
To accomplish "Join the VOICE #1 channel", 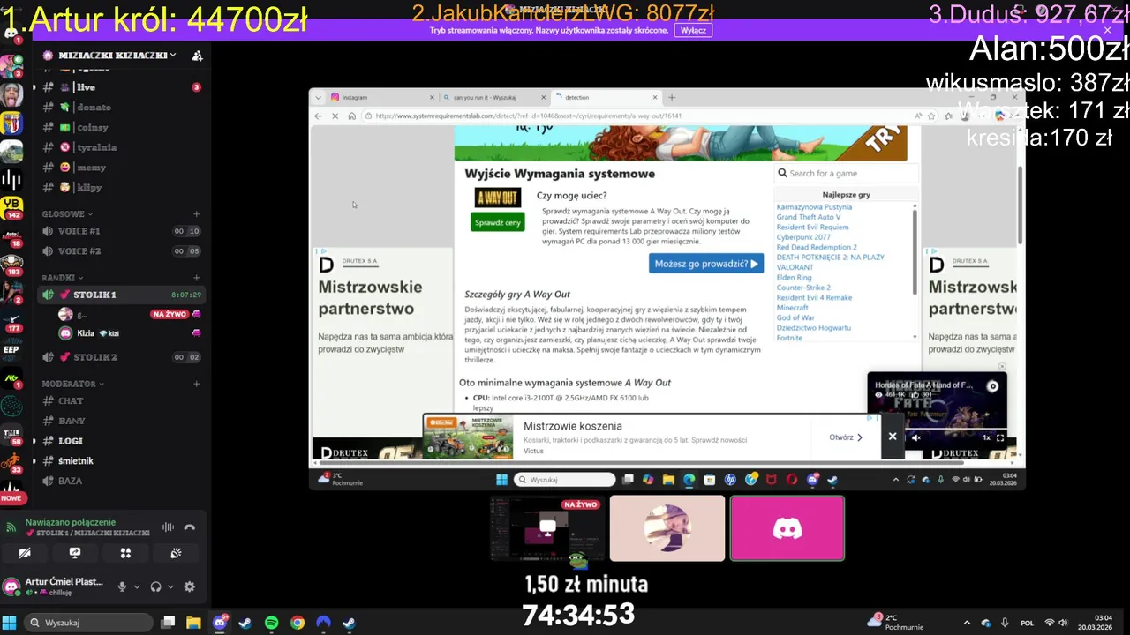I will [123, 231].
